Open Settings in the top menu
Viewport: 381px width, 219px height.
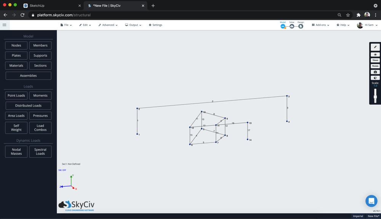click(x=155, y=25)
